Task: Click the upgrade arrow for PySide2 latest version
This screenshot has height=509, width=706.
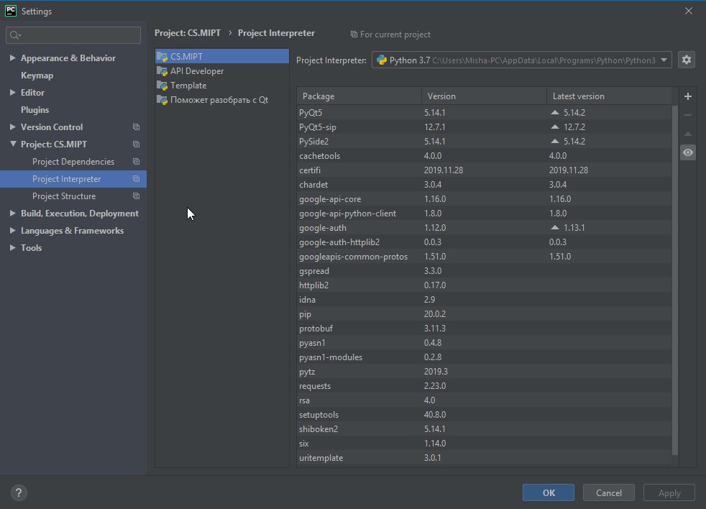Action: point(555,141)
